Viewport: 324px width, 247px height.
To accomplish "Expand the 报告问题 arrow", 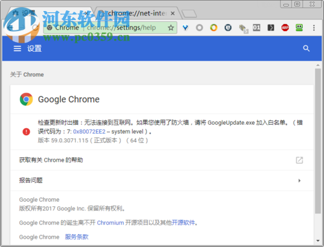I will coord(299,180).
